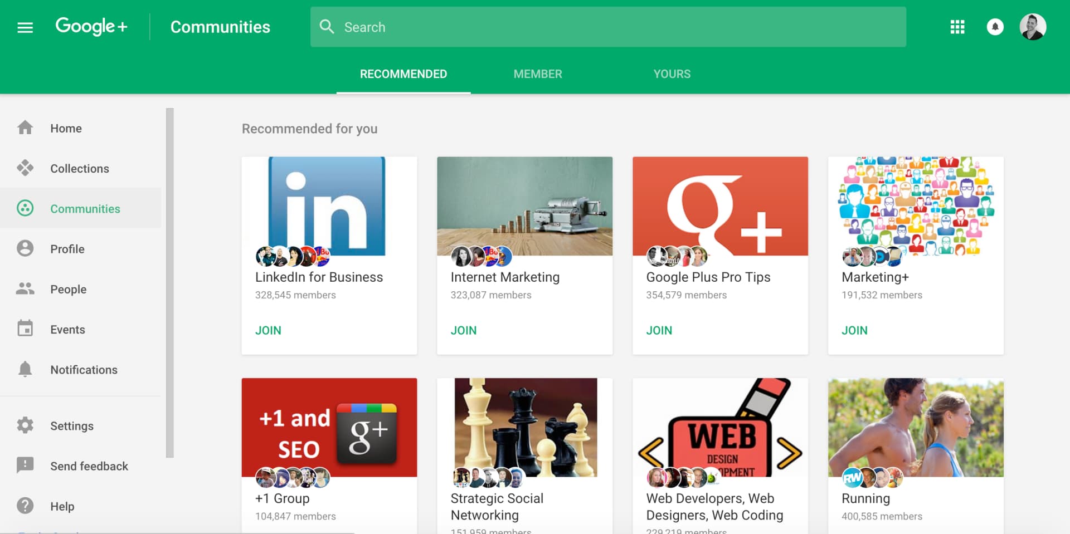This screenshot has width=1070, height=534.
Task: Click the Home icon in sidebar
Action: click(25, 128)
